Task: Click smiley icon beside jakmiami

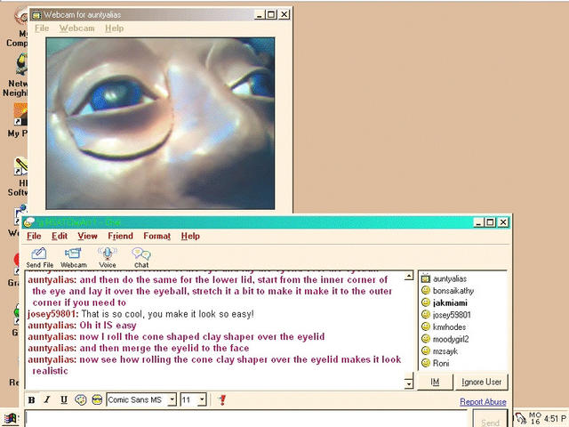Action: tap(426, 302)
